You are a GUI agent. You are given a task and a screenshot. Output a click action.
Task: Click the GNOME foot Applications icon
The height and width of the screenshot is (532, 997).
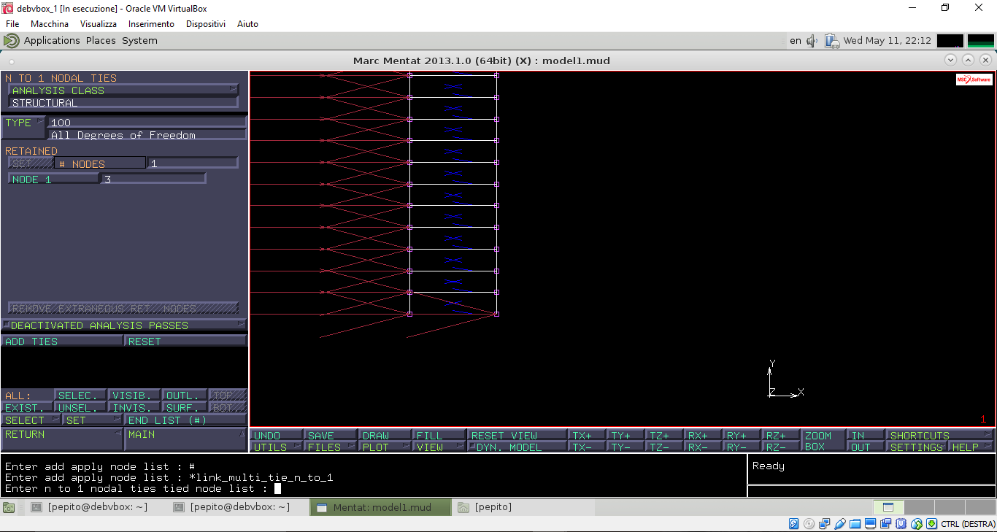pos(12,41)
